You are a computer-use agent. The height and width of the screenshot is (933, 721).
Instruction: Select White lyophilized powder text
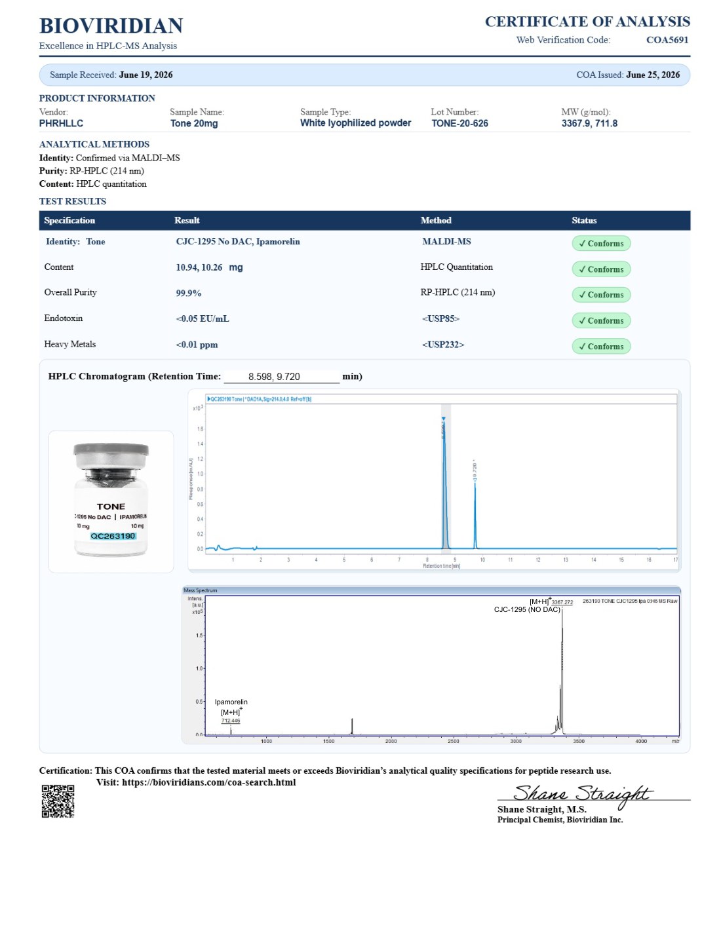(356, 123)
